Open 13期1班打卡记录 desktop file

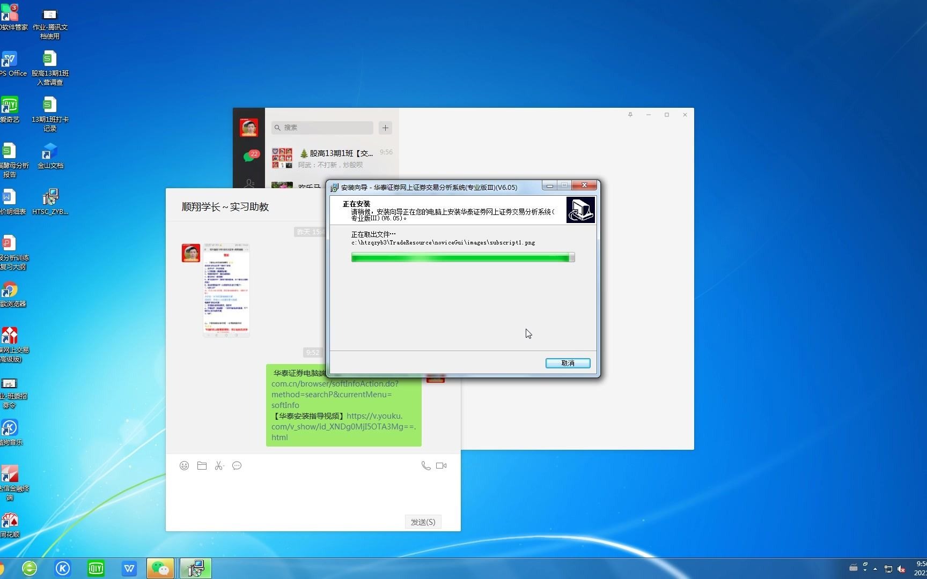pyautogui.click(x=50, y=115)
